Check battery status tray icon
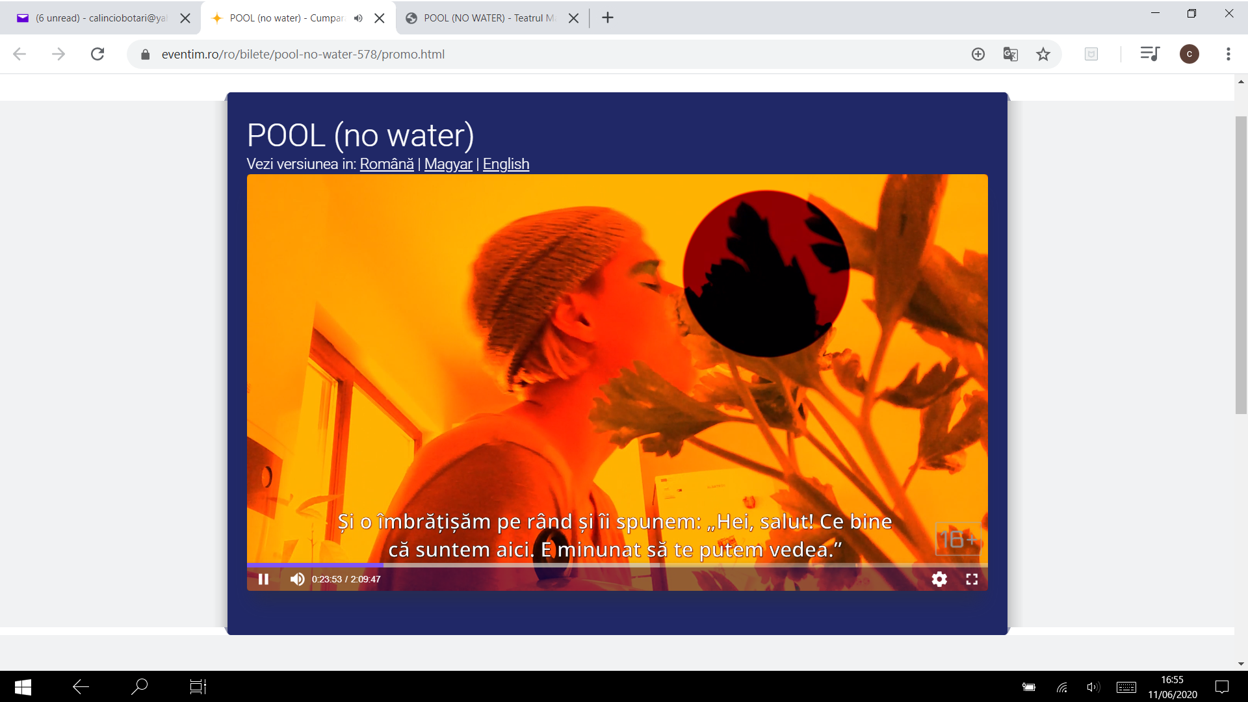 tap(1029, 687)
